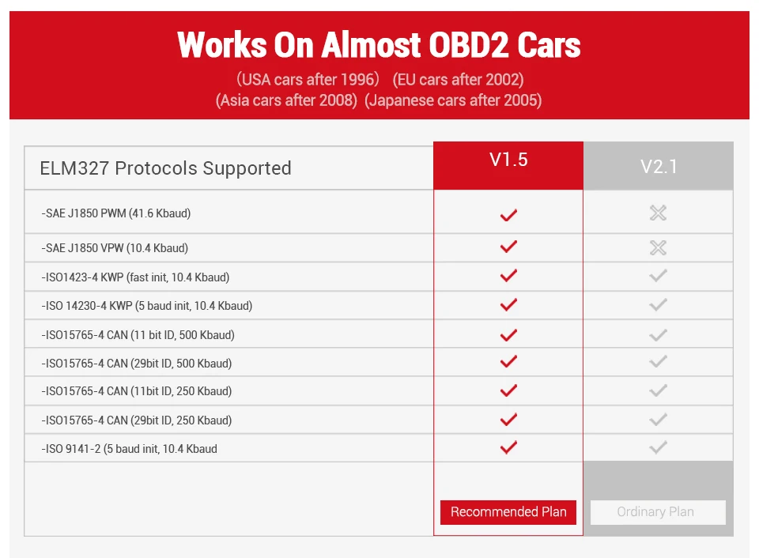Click the ELM327 Protocols Supported heading
The height and width of the screenshot is (558, 759).
(x=165, y=168)
